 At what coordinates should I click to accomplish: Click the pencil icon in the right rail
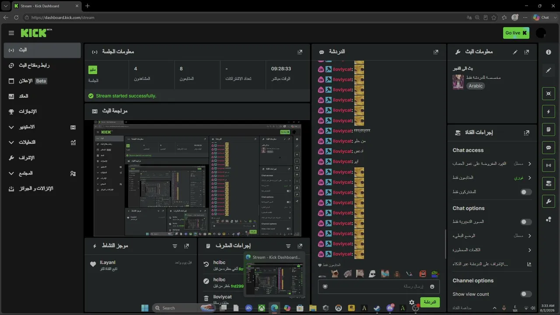click(549, 70)
